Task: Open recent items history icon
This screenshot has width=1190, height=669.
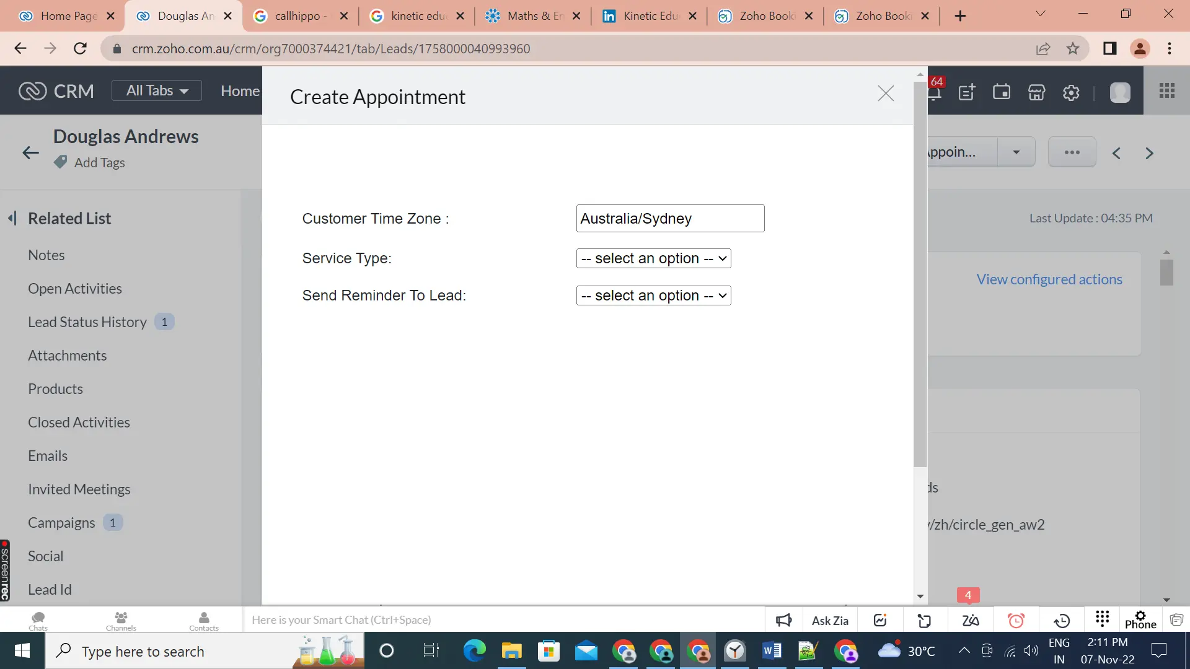Action: tap(1062, 620)
